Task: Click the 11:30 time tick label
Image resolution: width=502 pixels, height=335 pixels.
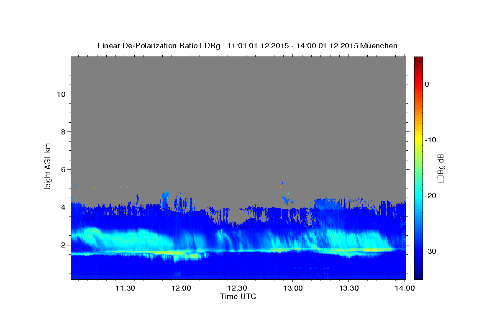Action: point(125,288)
